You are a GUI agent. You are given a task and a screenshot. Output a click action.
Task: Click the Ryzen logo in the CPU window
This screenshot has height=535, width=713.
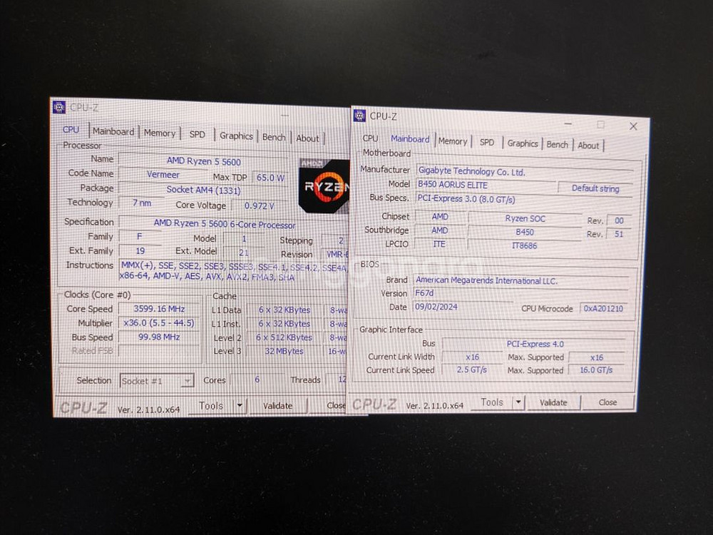[324, 185]
